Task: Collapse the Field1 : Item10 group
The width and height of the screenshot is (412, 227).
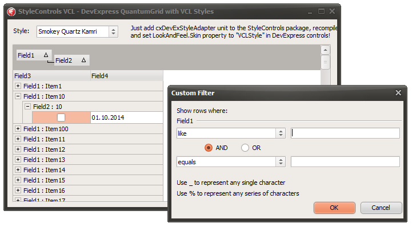Action: 18,96
